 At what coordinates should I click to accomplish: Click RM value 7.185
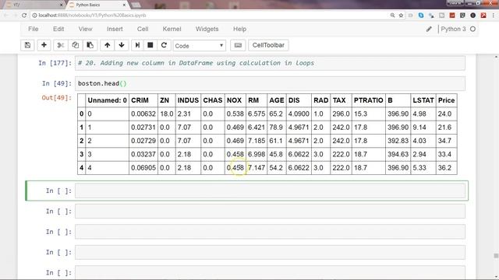(257, 141)
